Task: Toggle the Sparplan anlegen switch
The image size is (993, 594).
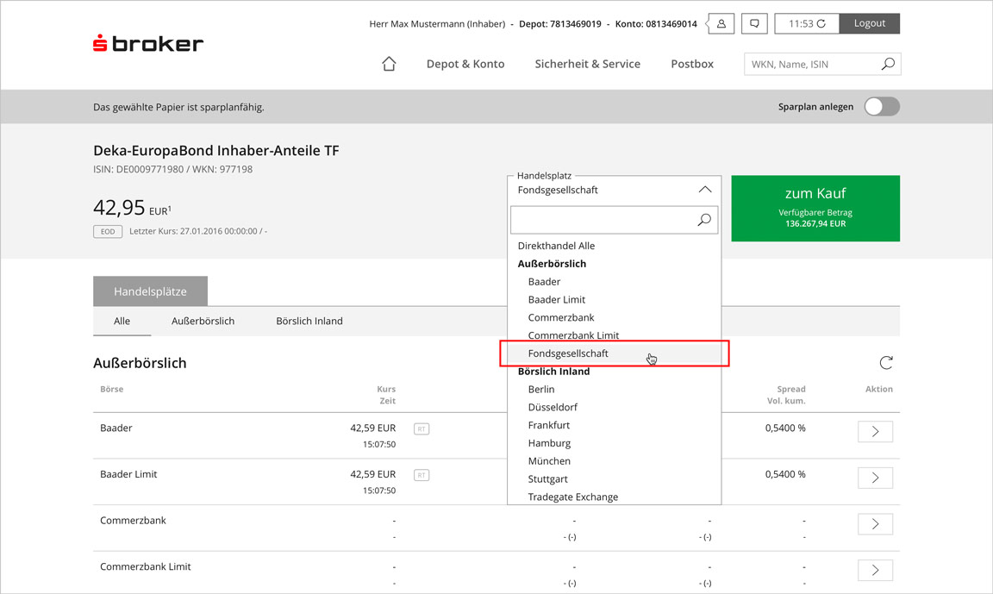Action: coord(882,106)
